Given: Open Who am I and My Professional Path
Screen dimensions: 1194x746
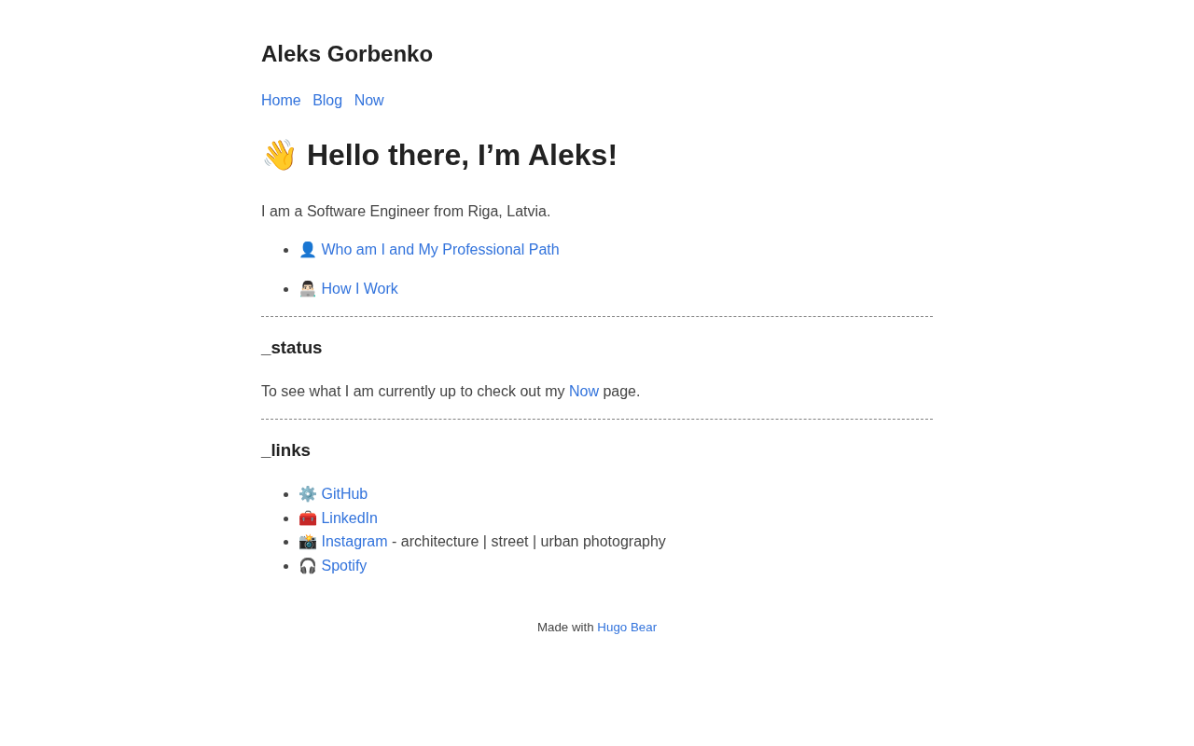Looking at the screenshot, I should click(440, 250).
